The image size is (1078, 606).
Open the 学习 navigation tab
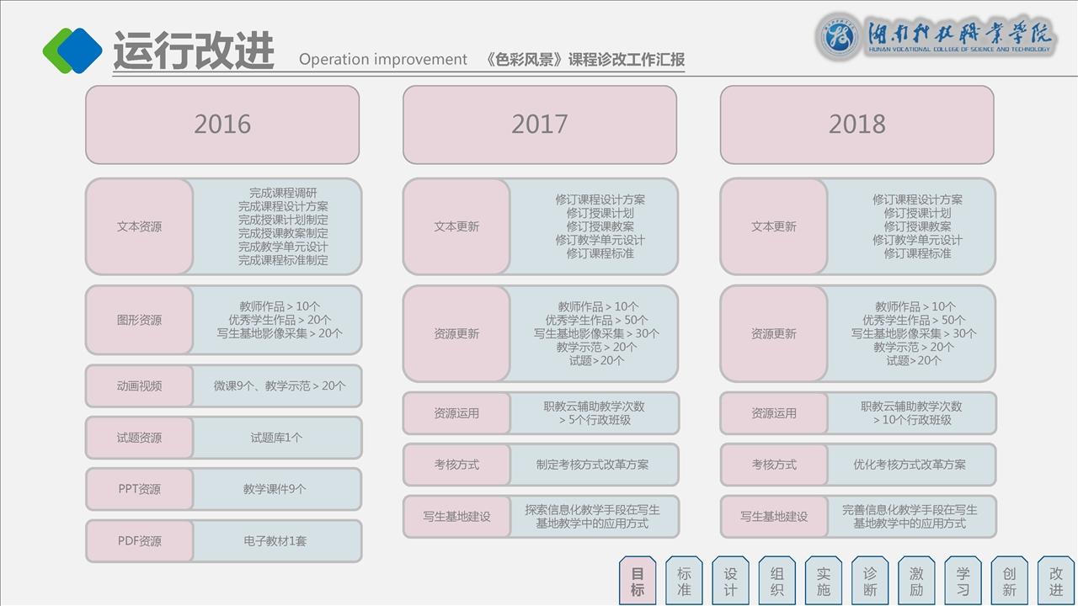[963, 581]
